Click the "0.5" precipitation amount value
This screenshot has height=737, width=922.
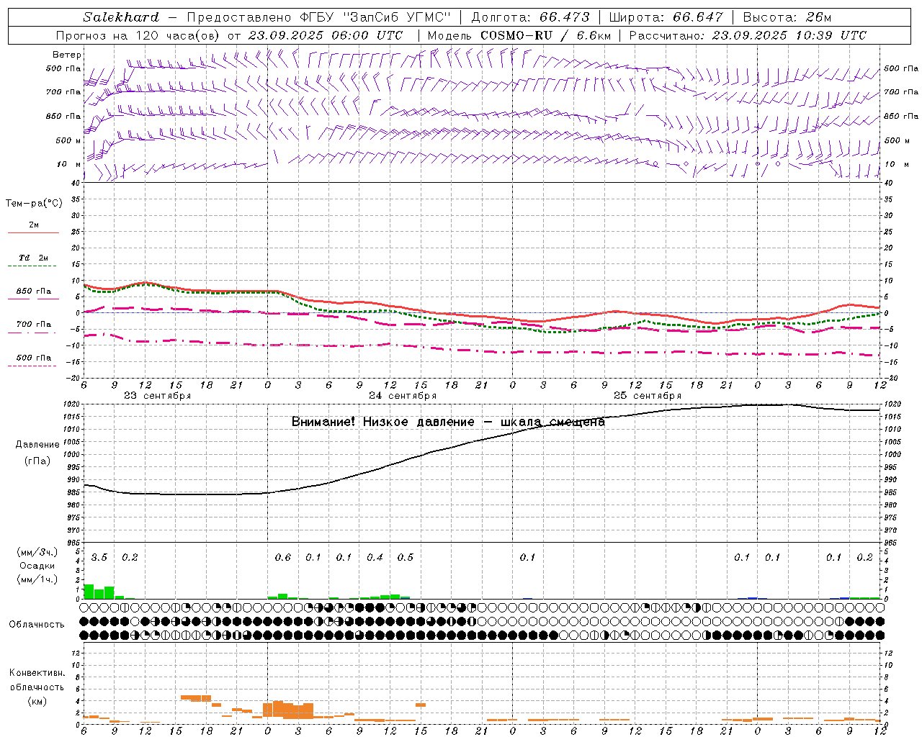pyautogui.click(x=406, y=557)
